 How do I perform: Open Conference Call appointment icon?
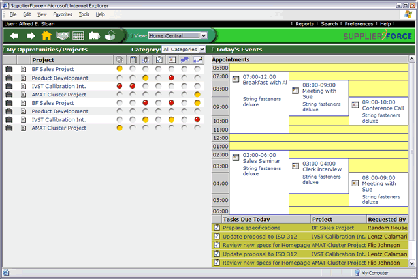pos(355,105)
